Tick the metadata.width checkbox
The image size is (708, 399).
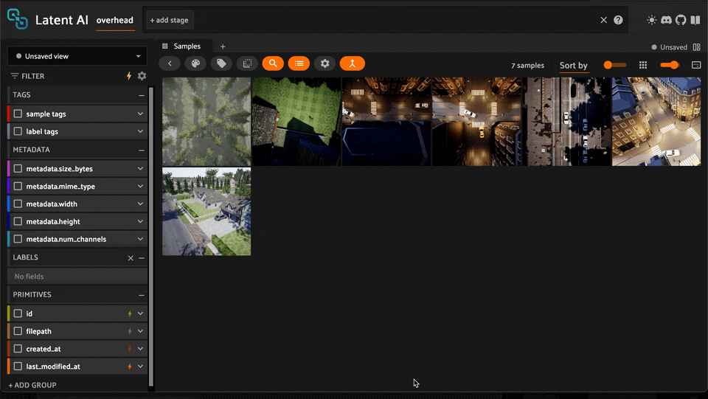point(18,204)
